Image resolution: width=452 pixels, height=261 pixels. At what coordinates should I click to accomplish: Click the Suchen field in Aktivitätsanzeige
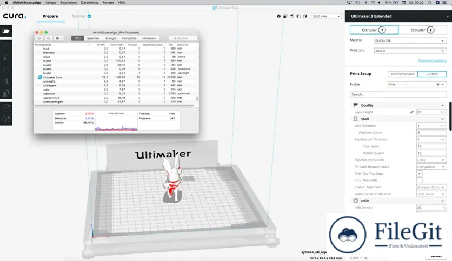[183, 38]
